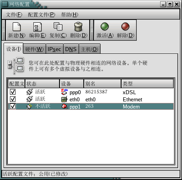Image resolution: width=182 pixels, height=180 pixels.
Task: Click the 删除(D) trash can icon
Action: (78, 27)
